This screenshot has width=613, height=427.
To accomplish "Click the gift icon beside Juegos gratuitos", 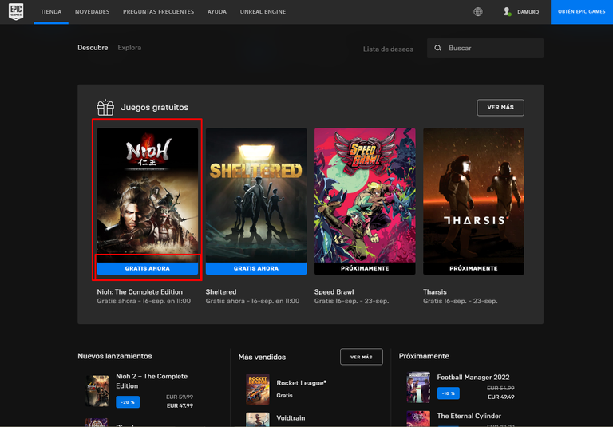I will click(105, 107).
